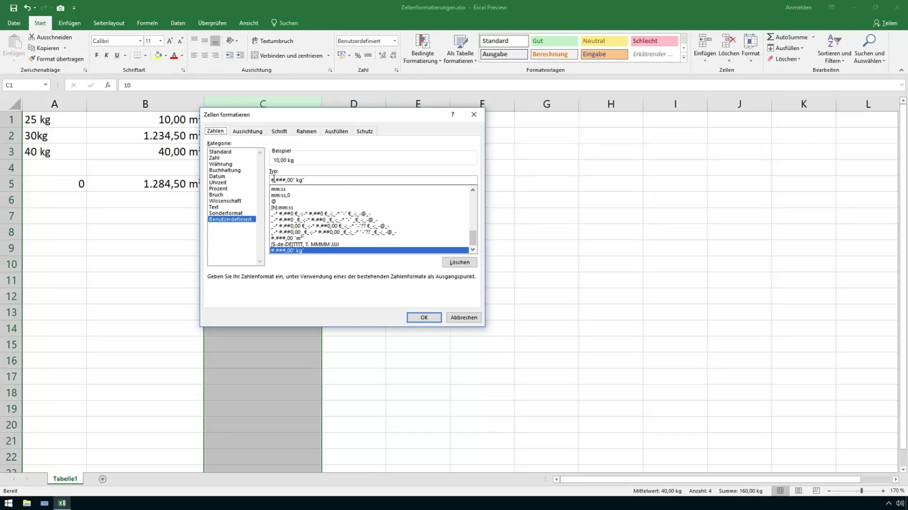Screen dimensions: 908x510
Task: Increase font size icon
Action: pyautogui.click(x=170, y=41)
